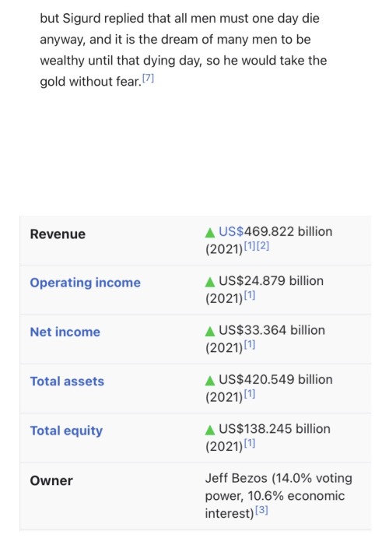Open citation [1] beside Operating income 2021
389x538 pixels.
tap(250, 295)
